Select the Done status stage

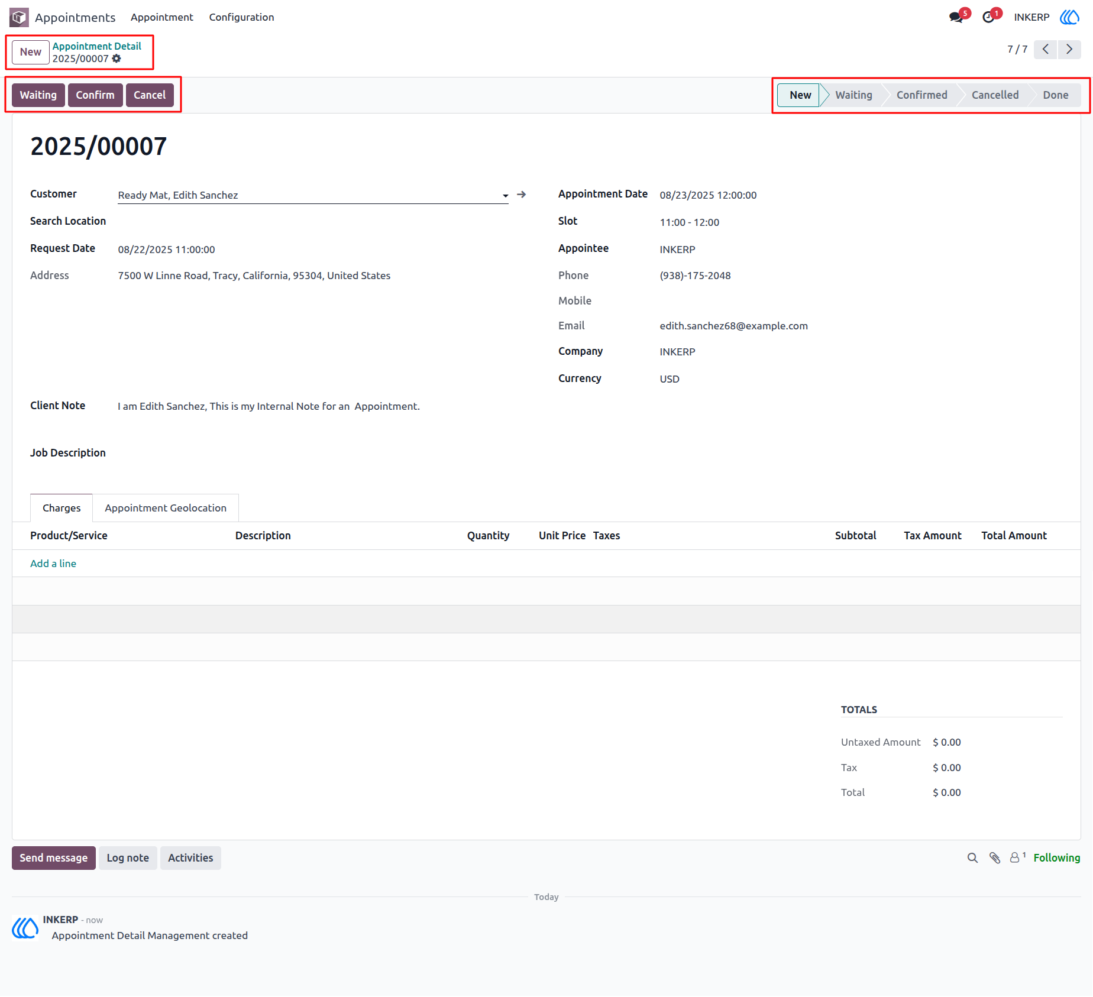click(1055, 95)
